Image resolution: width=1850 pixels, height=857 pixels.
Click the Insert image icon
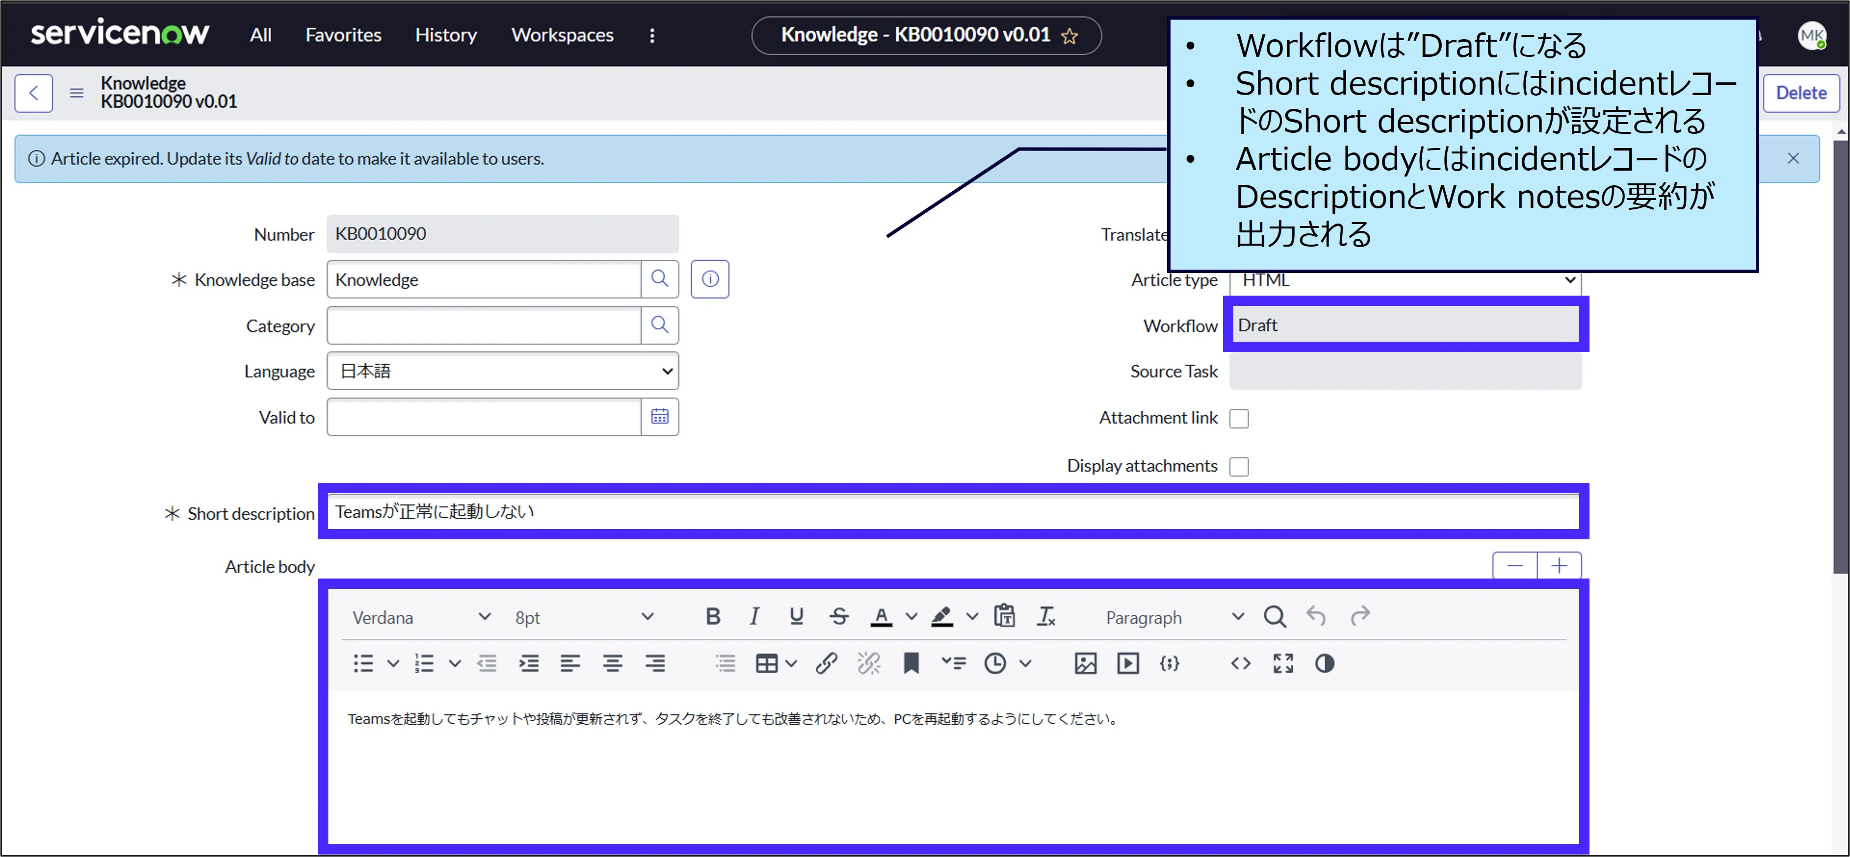[x=1085, y=663]
